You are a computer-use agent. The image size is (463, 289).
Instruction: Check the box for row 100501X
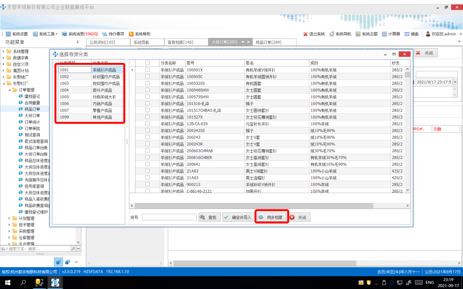click(x=147, y=70)
